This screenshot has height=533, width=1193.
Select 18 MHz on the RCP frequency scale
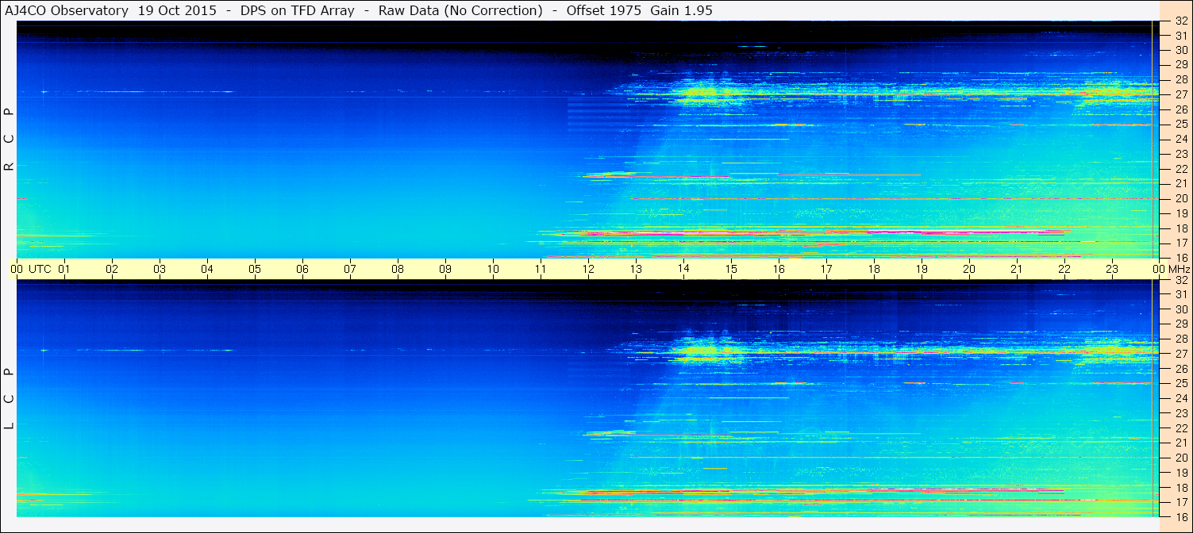(x=1180, y=228)
